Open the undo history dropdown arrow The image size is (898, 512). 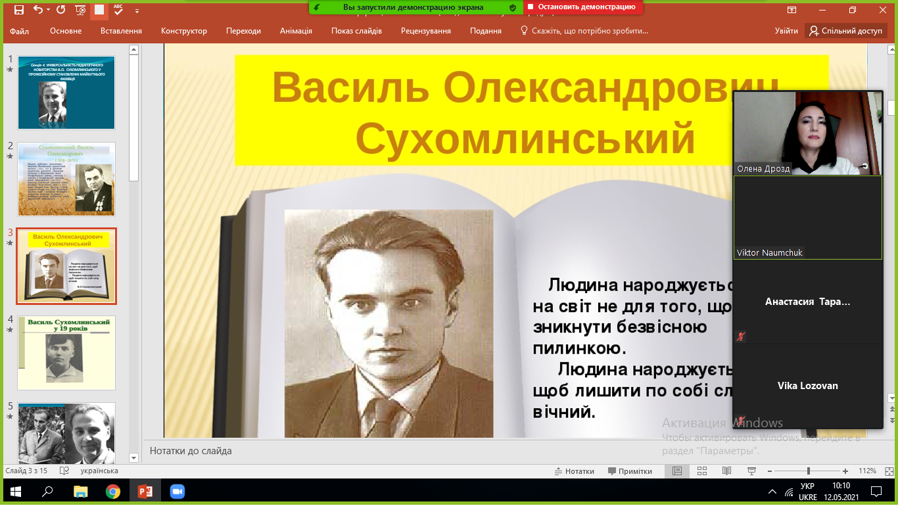coord(49,11)
